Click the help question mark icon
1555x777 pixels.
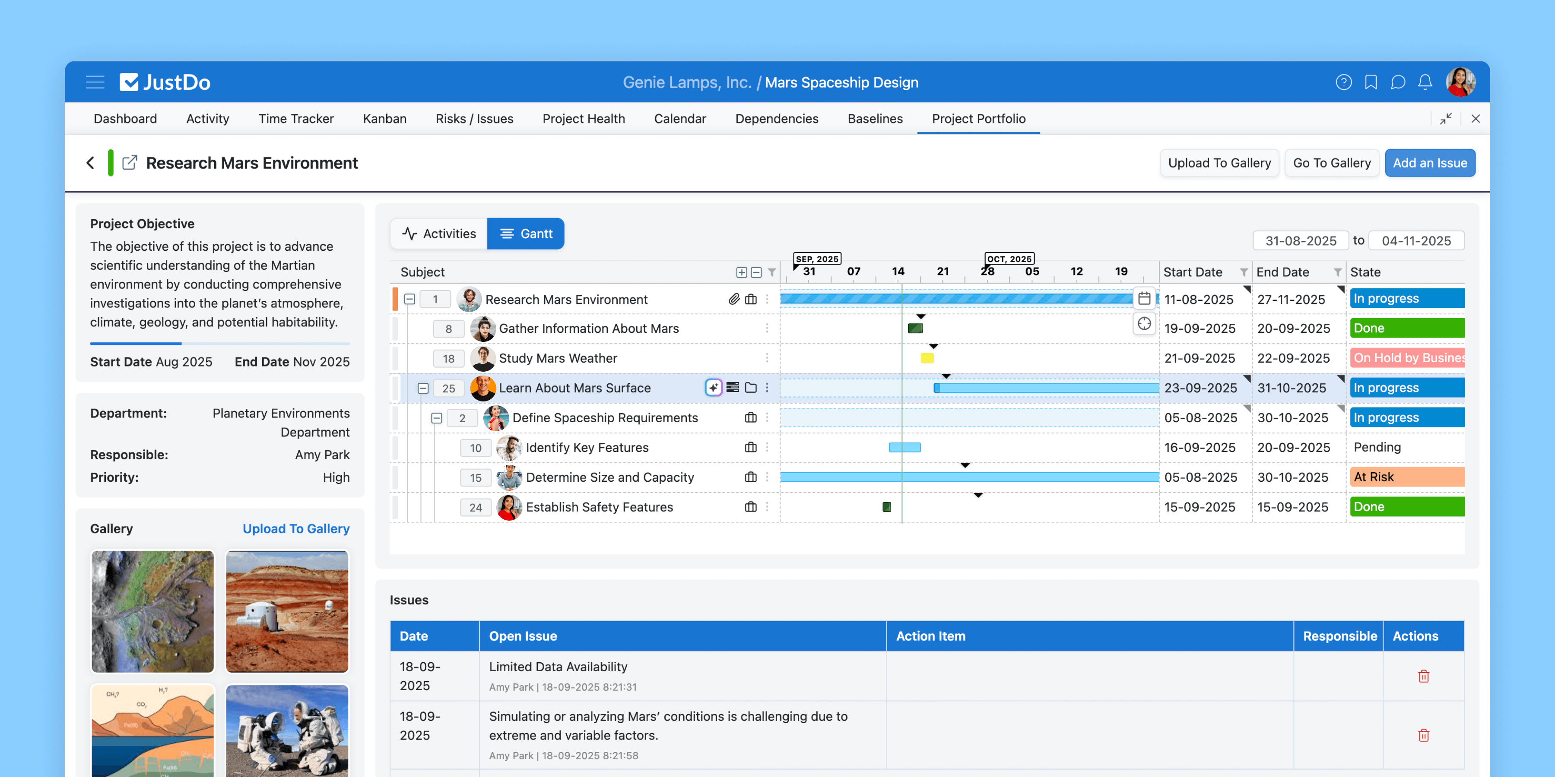click(1343, 82)
